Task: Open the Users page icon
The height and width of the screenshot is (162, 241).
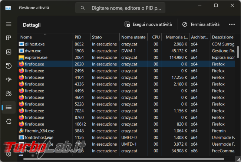Action: tap(9, 93)
